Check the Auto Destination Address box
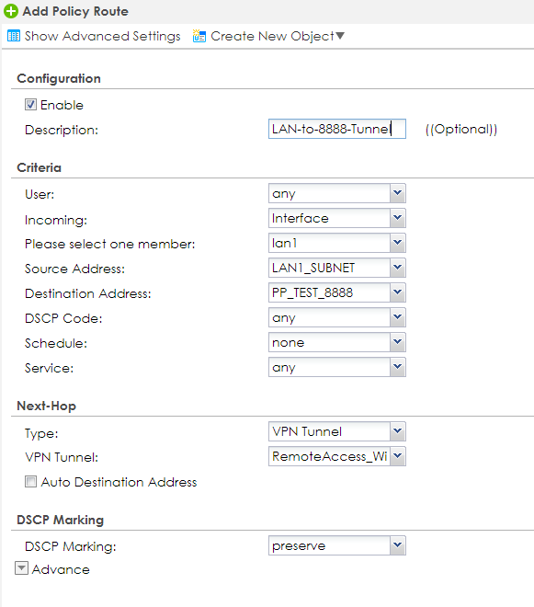Screen dimensions: 534x607 pos(30,482)
